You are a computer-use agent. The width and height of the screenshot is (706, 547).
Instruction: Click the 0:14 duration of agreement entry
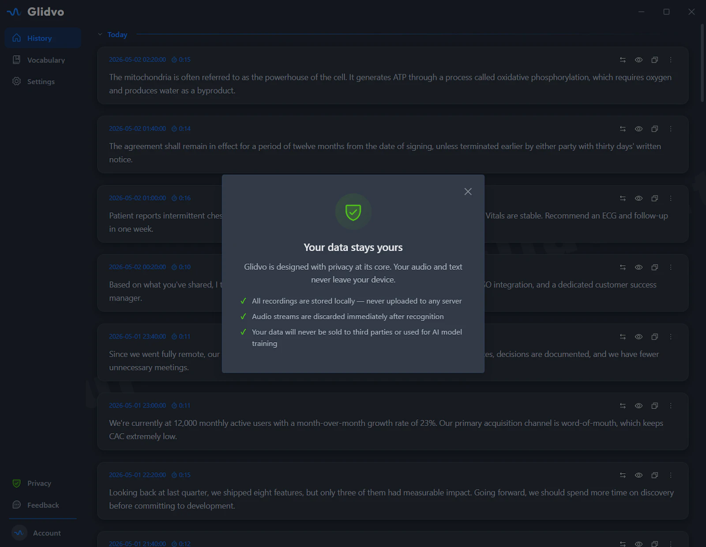181,128
